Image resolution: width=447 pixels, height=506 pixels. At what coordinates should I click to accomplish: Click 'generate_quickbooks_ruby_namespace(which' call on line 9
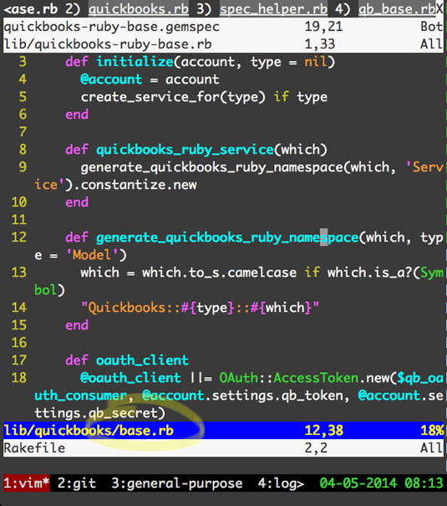tap(235, 167)
